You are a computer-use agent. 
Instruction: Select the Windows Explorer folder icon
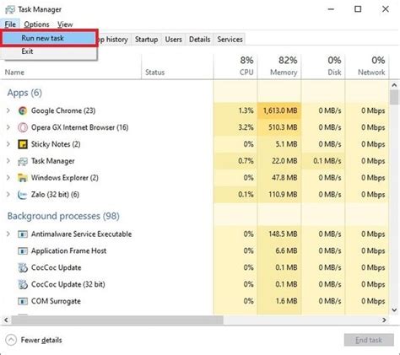click(23, 178)
